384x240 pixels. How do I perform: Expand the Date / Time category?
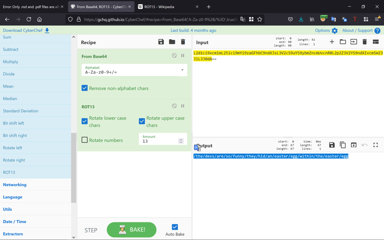36,221
